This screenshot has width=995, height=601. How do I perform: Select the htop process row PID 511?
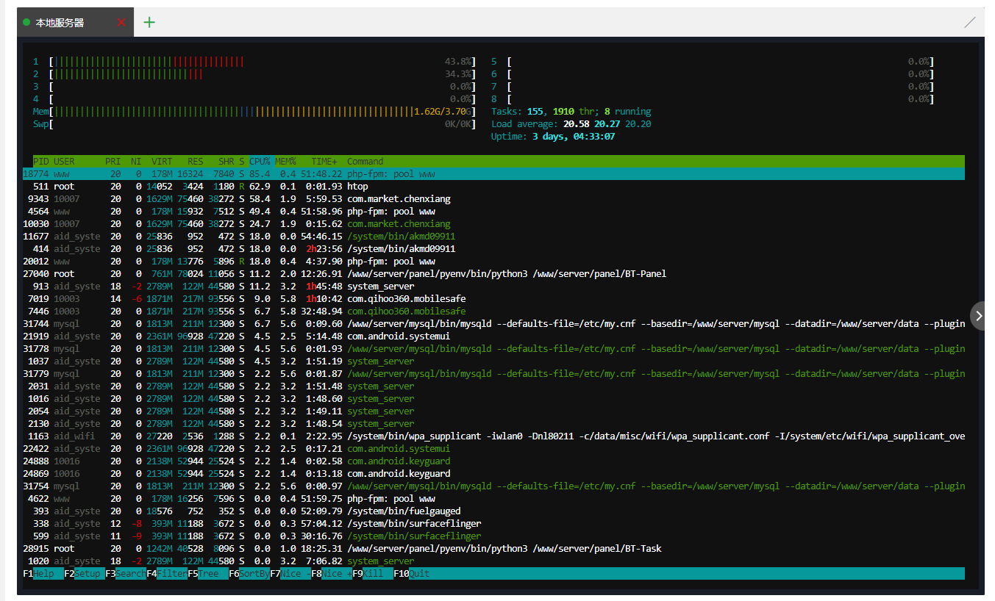(493, 187)
